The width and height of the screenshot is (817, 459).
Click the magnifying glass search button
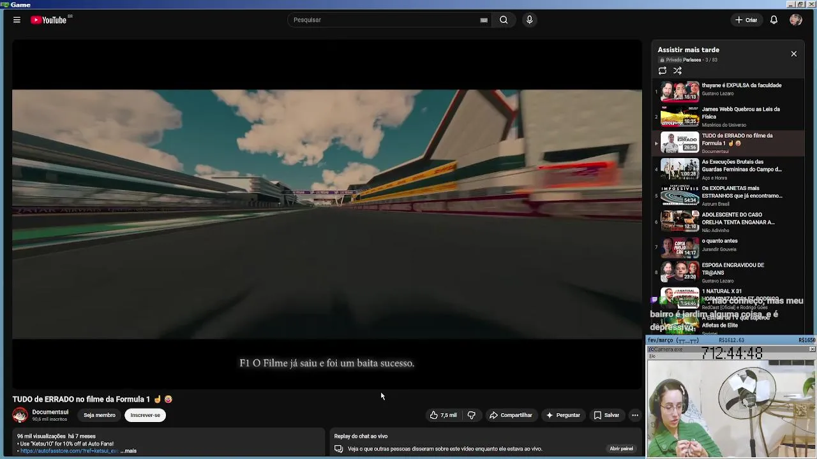(x=504, y=20)
